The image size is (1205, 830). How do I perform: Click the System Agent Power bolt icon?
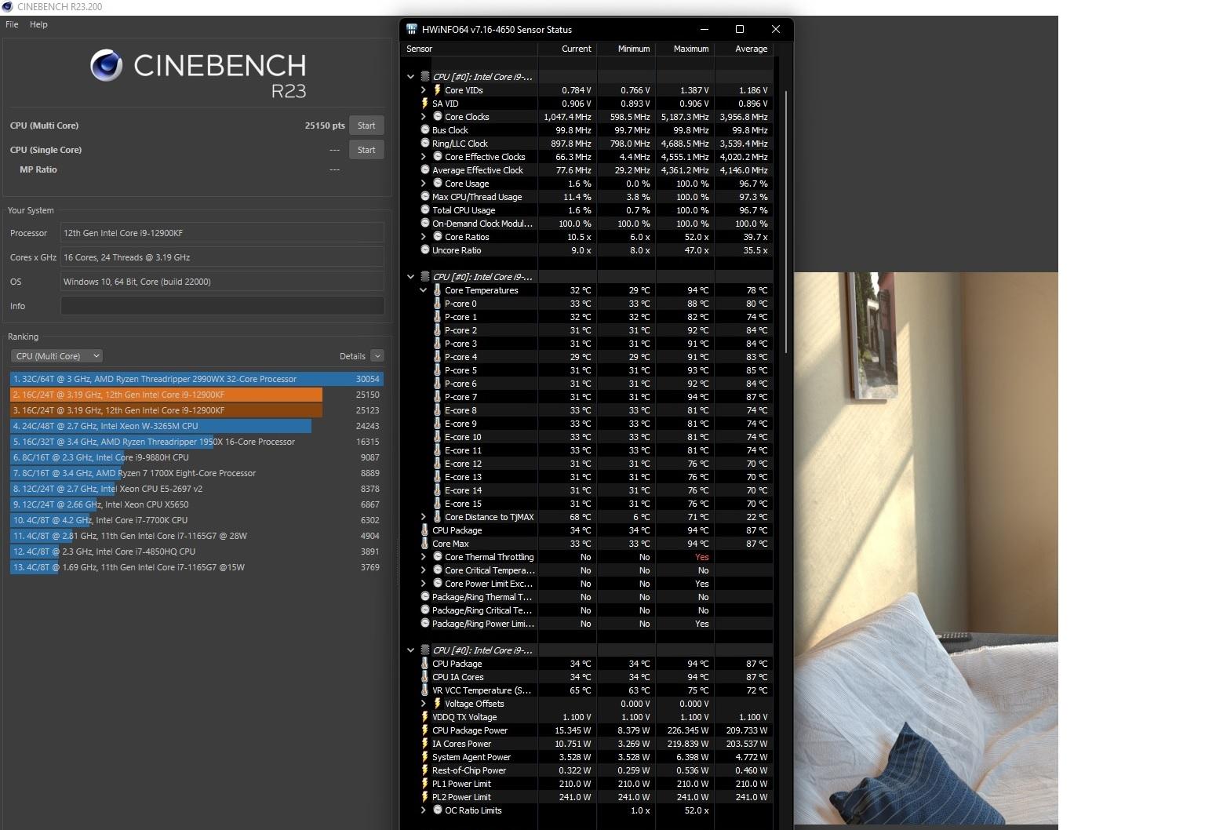[425, 757]
